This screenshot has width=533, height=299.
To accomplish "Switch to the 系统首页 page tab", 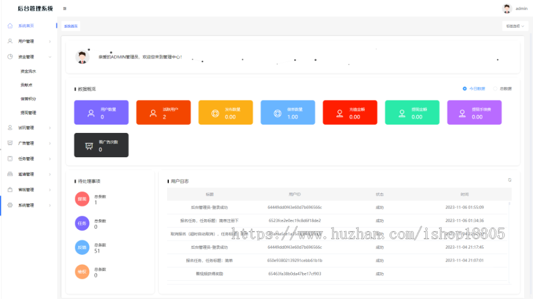I will click(x=70, y=26).
